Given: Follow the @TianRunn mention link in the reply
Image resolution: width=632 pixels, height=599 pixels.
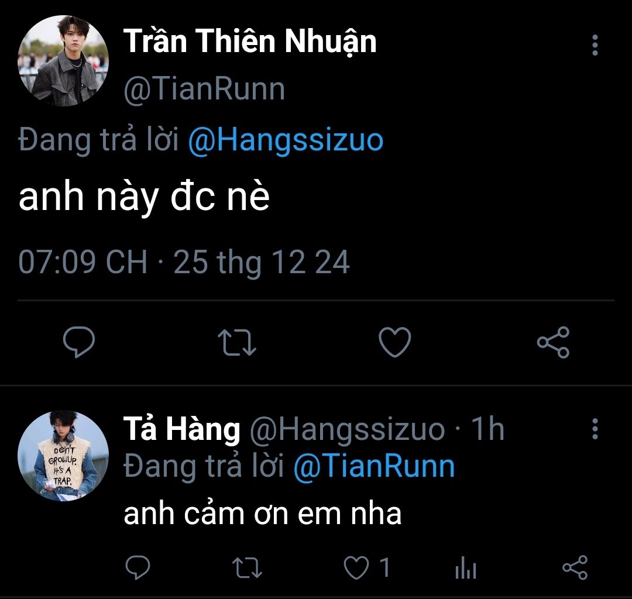Looking at the screenshot, I should (x=373, y=466).
